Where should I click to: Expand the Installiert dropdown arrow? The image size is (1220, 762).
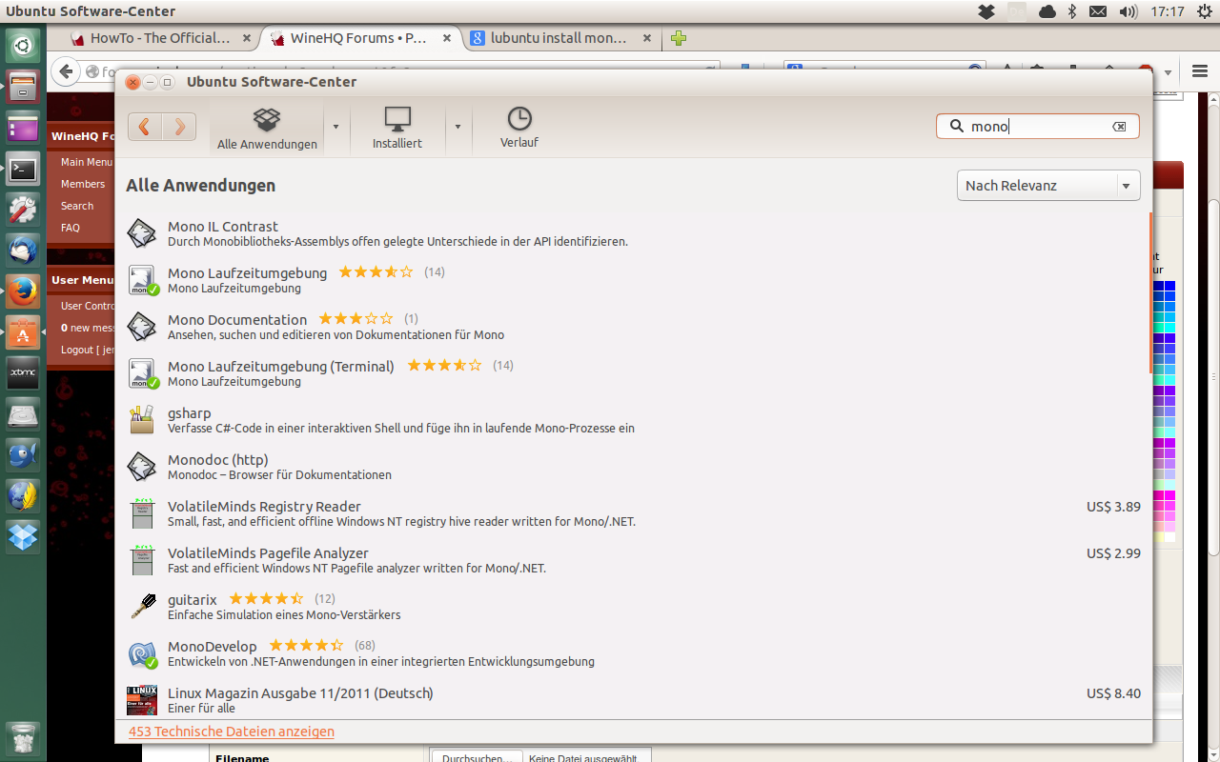click(x=457, y=127)
